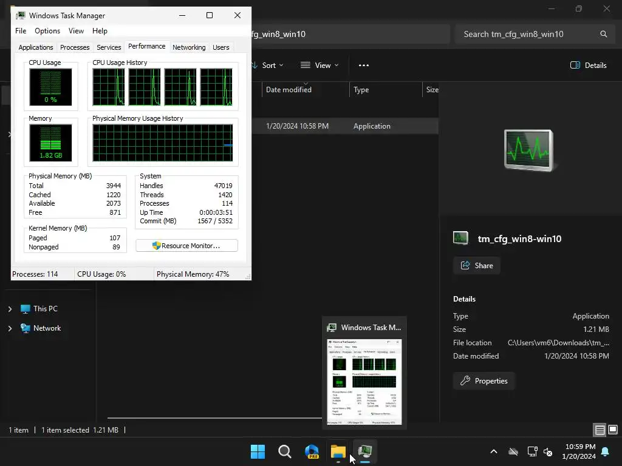Click the Total physical memory value 3944

coord(114,186)
